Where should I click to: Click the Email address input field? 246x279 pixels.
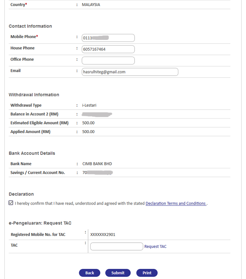coord(130,72)
